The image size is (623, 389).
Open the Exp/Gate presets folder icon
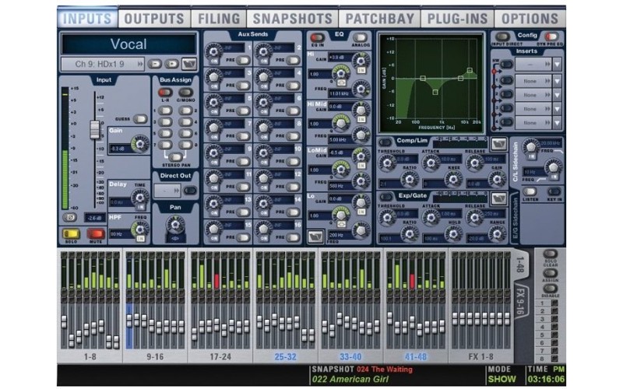tap(498, 198)
